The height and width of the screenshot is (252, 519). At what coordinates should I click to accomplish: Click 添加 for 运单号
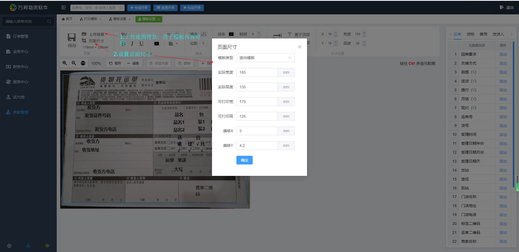coord(503,117)
